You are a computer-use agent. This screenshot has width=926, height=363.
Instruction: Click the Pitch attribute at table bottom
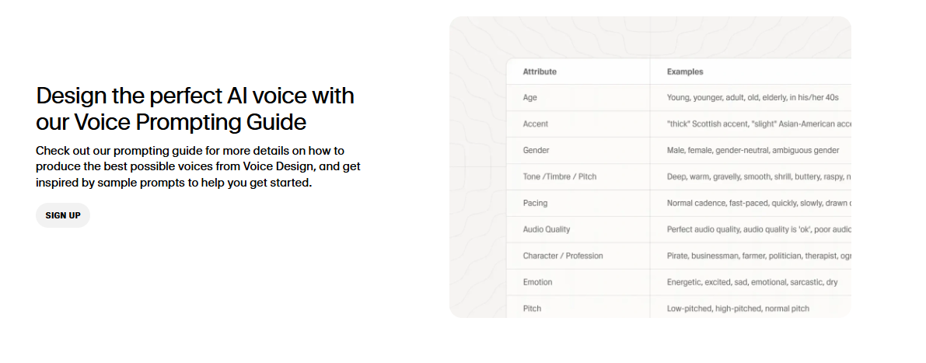tap(532, 309)
